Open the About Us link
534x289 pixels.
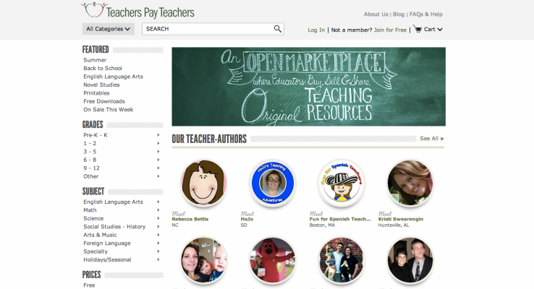[x=376, y=14]
